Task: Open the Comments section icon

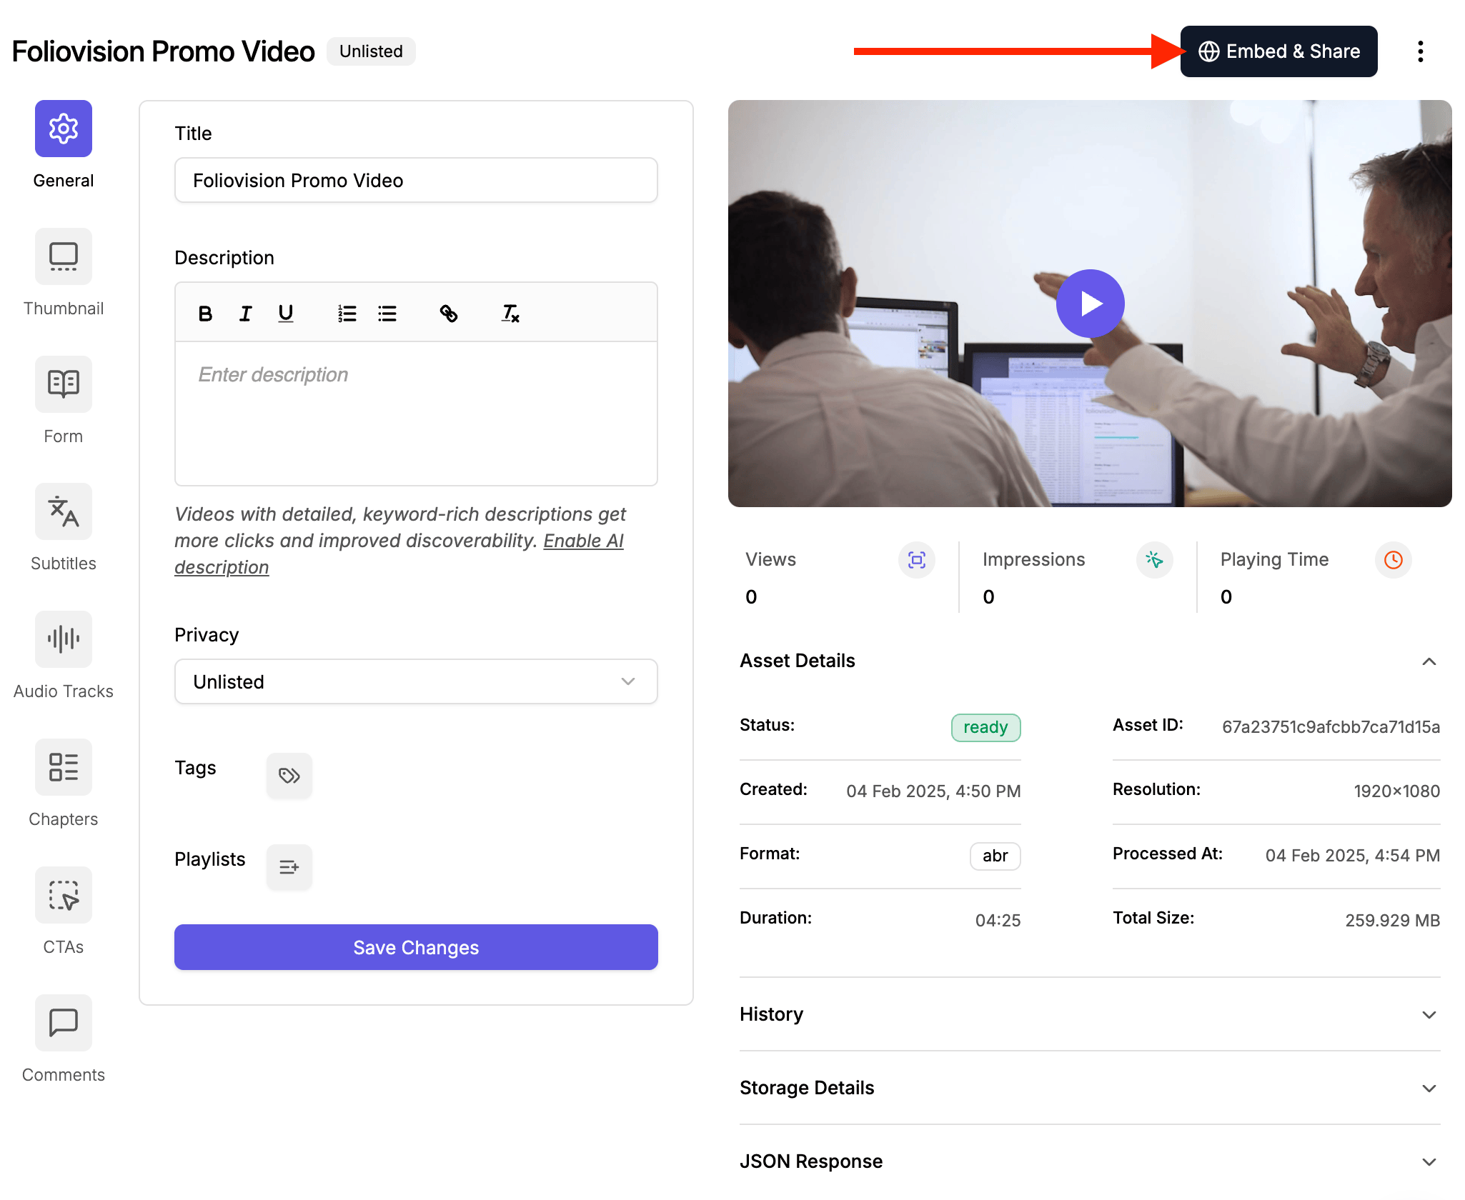Action: pyautogui.click(x=63, y=1023)
